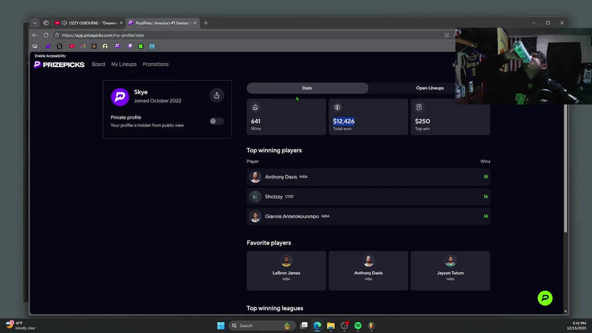View site info lock icon
The width and height of the screenshot is (592, 333).
(x=57, y=35)
